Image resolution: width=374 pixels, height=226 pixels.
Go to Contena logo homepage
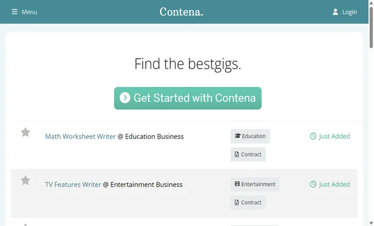point(181,12)
